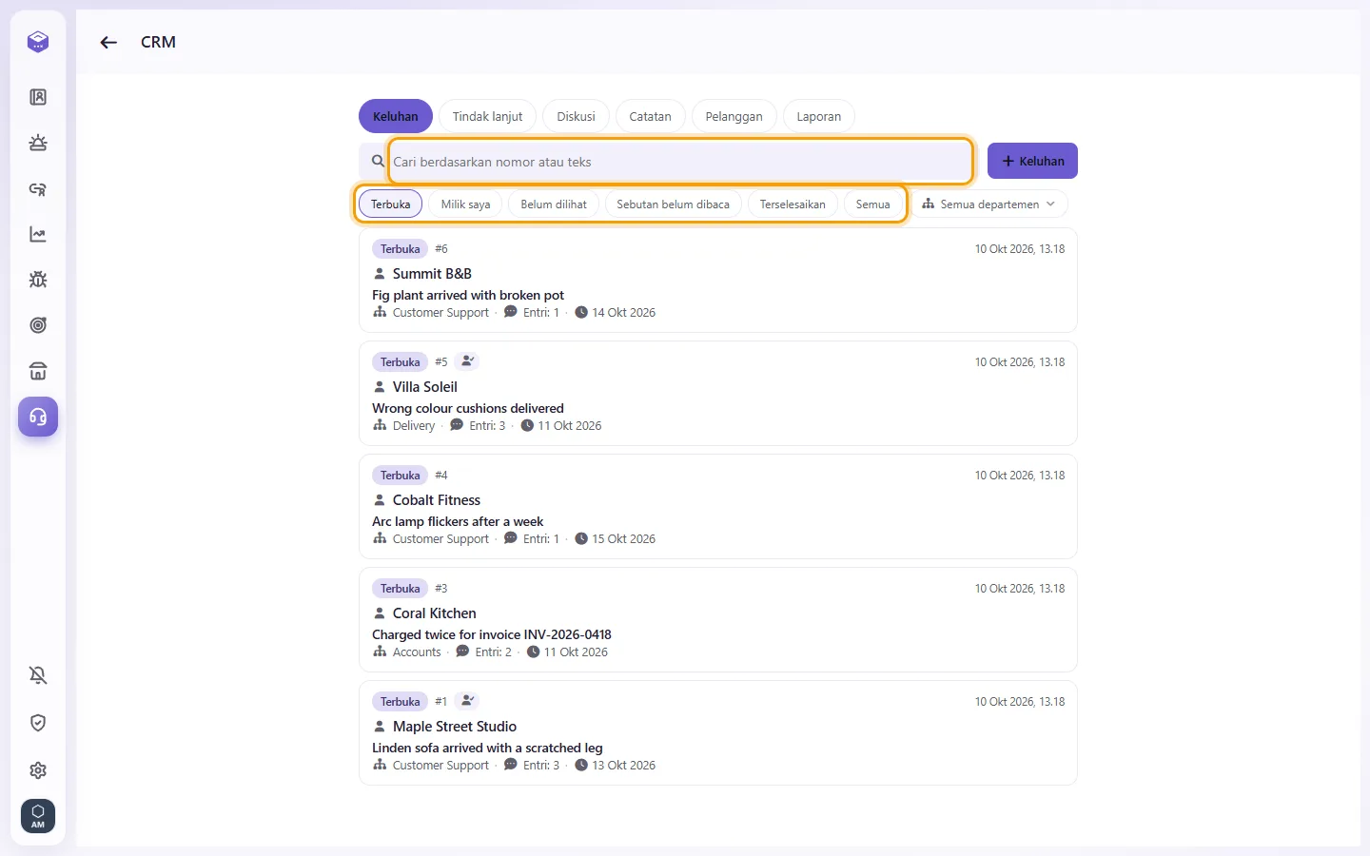Select the Terselesaikan filter
This screenshot has width=1370, height=856.
tap(793, 204)
